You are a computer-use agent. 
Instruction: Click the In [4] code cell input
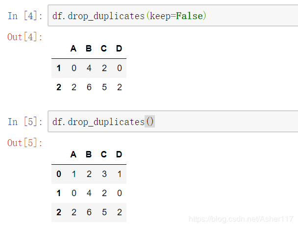[173, 16]
